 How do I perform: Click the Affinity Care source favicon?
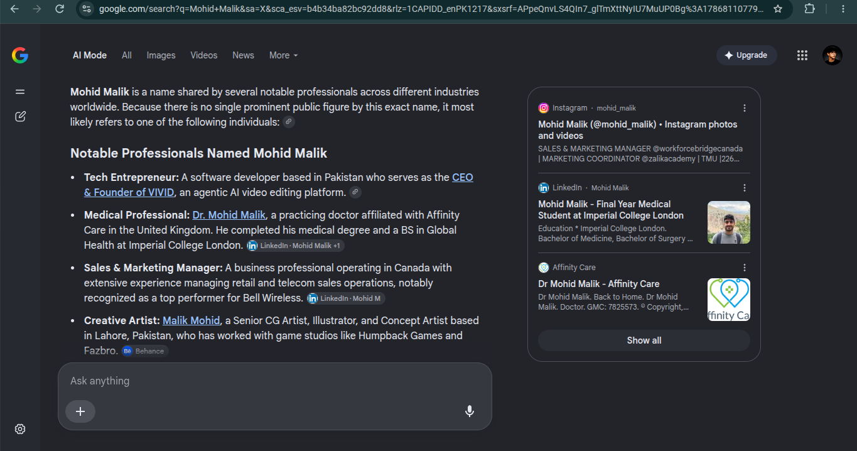pos(544,268)
